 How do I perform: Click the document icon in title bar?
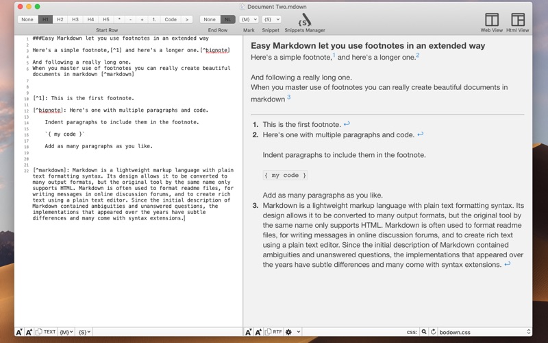coord(242,7)
